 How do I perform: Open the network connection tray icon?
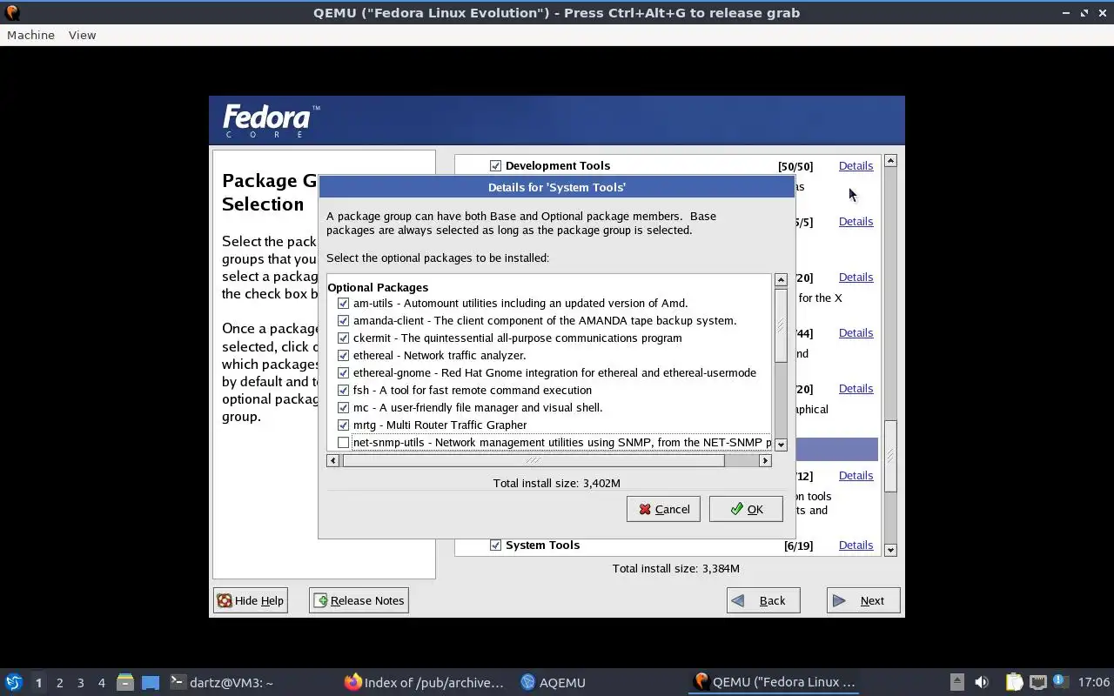tap(1037, 682)
